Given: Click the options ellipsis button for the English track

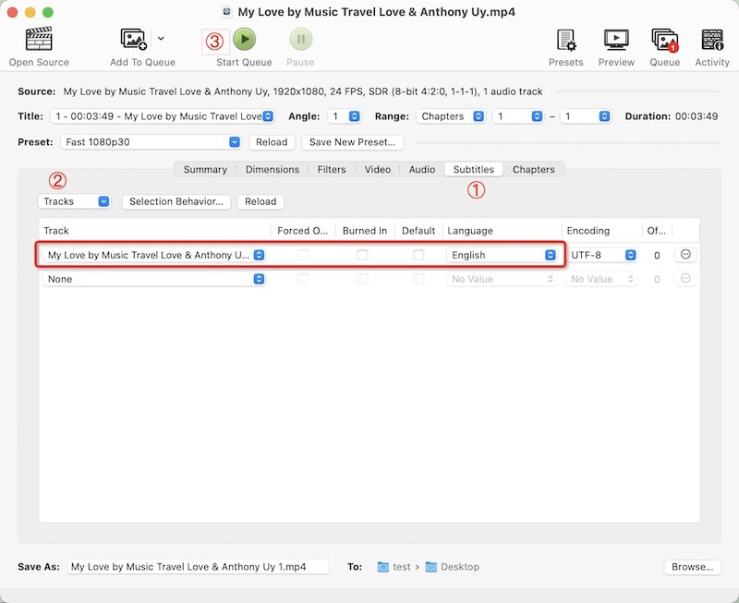Looking at the screenshot, I should click(x=685, y=255).
